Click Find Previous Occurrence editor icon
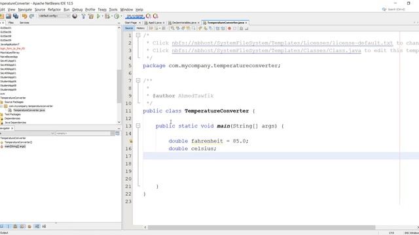Image resolution: width=419 pixels, height=235 pixels. [178, 28]
